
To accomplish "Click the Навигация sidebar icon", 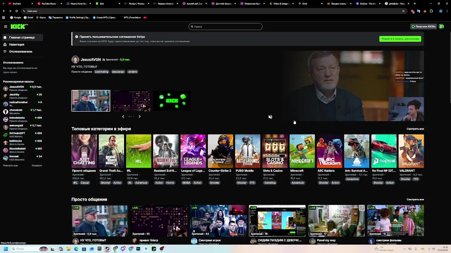I will pyautogui.click(x=5, y=44).
